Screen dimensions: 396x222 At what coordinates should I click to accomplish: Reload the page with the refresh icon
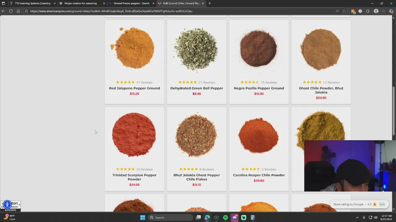(11, 11)
